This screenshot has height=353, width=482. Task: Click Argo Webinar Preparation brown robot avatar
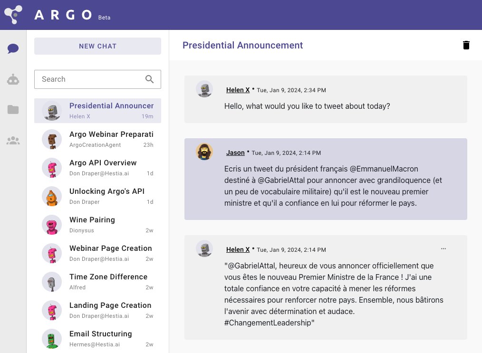pos(52,139)
